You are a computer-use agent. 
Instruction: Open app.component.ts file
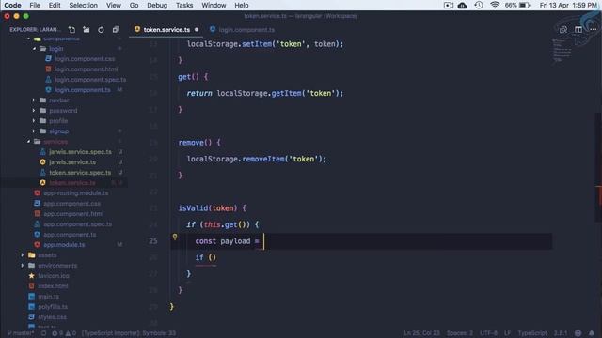coord(70,235)
